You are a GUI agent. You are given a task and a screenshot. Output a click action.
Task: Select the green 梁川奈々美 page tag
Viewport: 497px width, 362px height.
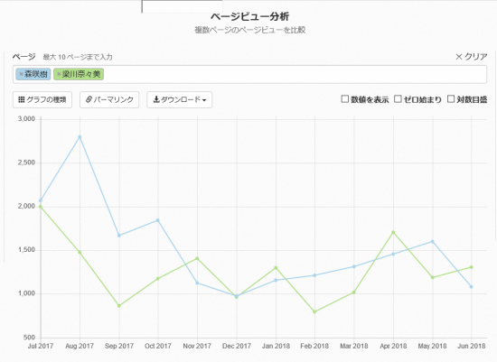(79, 74)
